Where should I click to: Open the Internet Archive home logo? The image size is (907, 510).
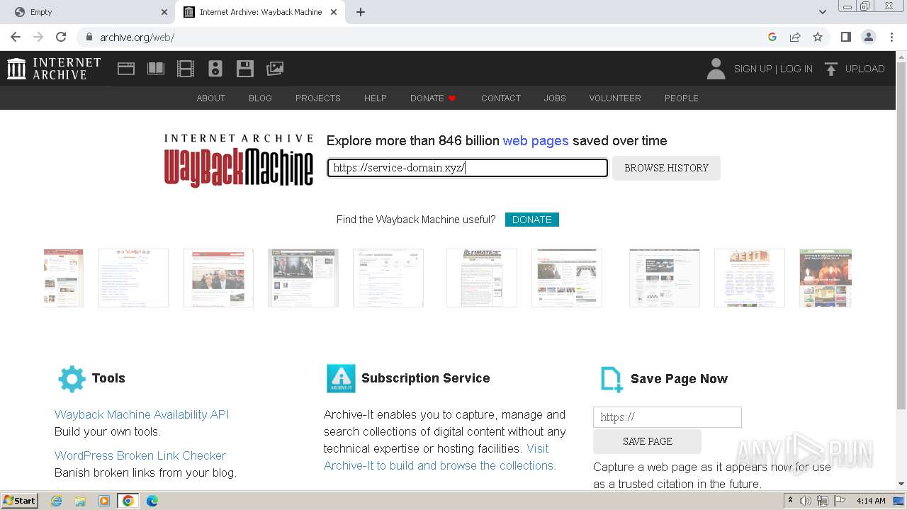(x=54, y=69)
